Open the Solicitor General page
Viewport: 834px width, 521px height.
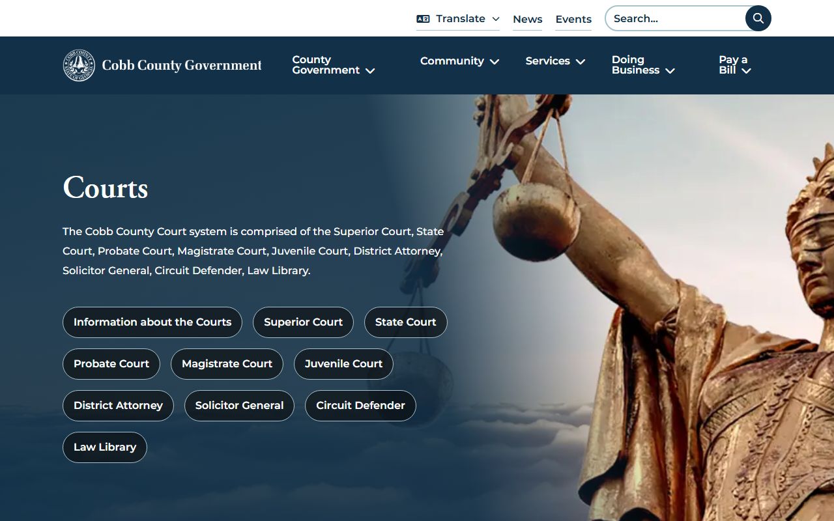pyautogui.click(x=239, y=406)
